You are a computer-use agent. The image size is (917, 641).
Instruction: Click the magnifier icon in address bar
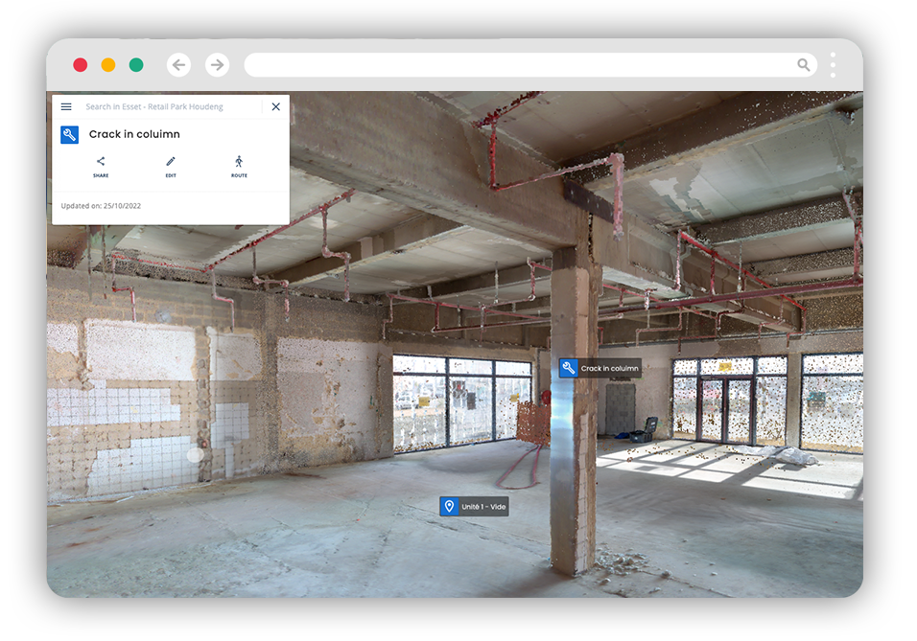804,65
